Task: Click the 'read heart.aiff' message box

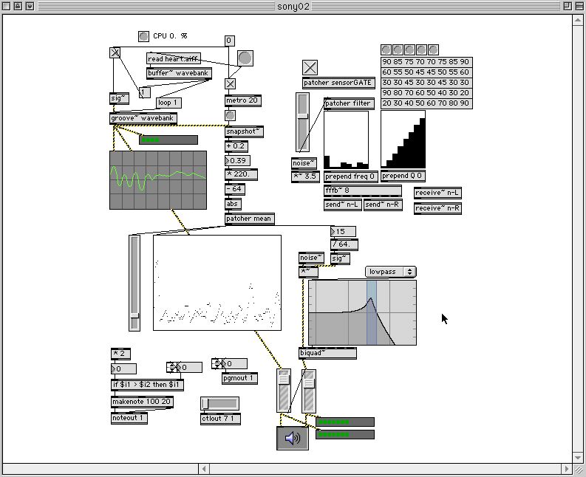Action: (x=174, y=59)
